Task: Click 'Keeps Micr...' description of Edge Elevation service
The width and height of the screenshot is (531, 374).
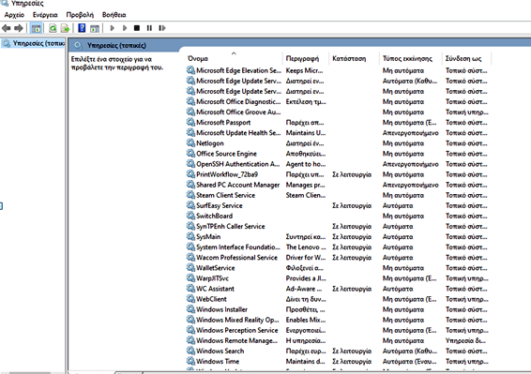Action: pos(304,70)
